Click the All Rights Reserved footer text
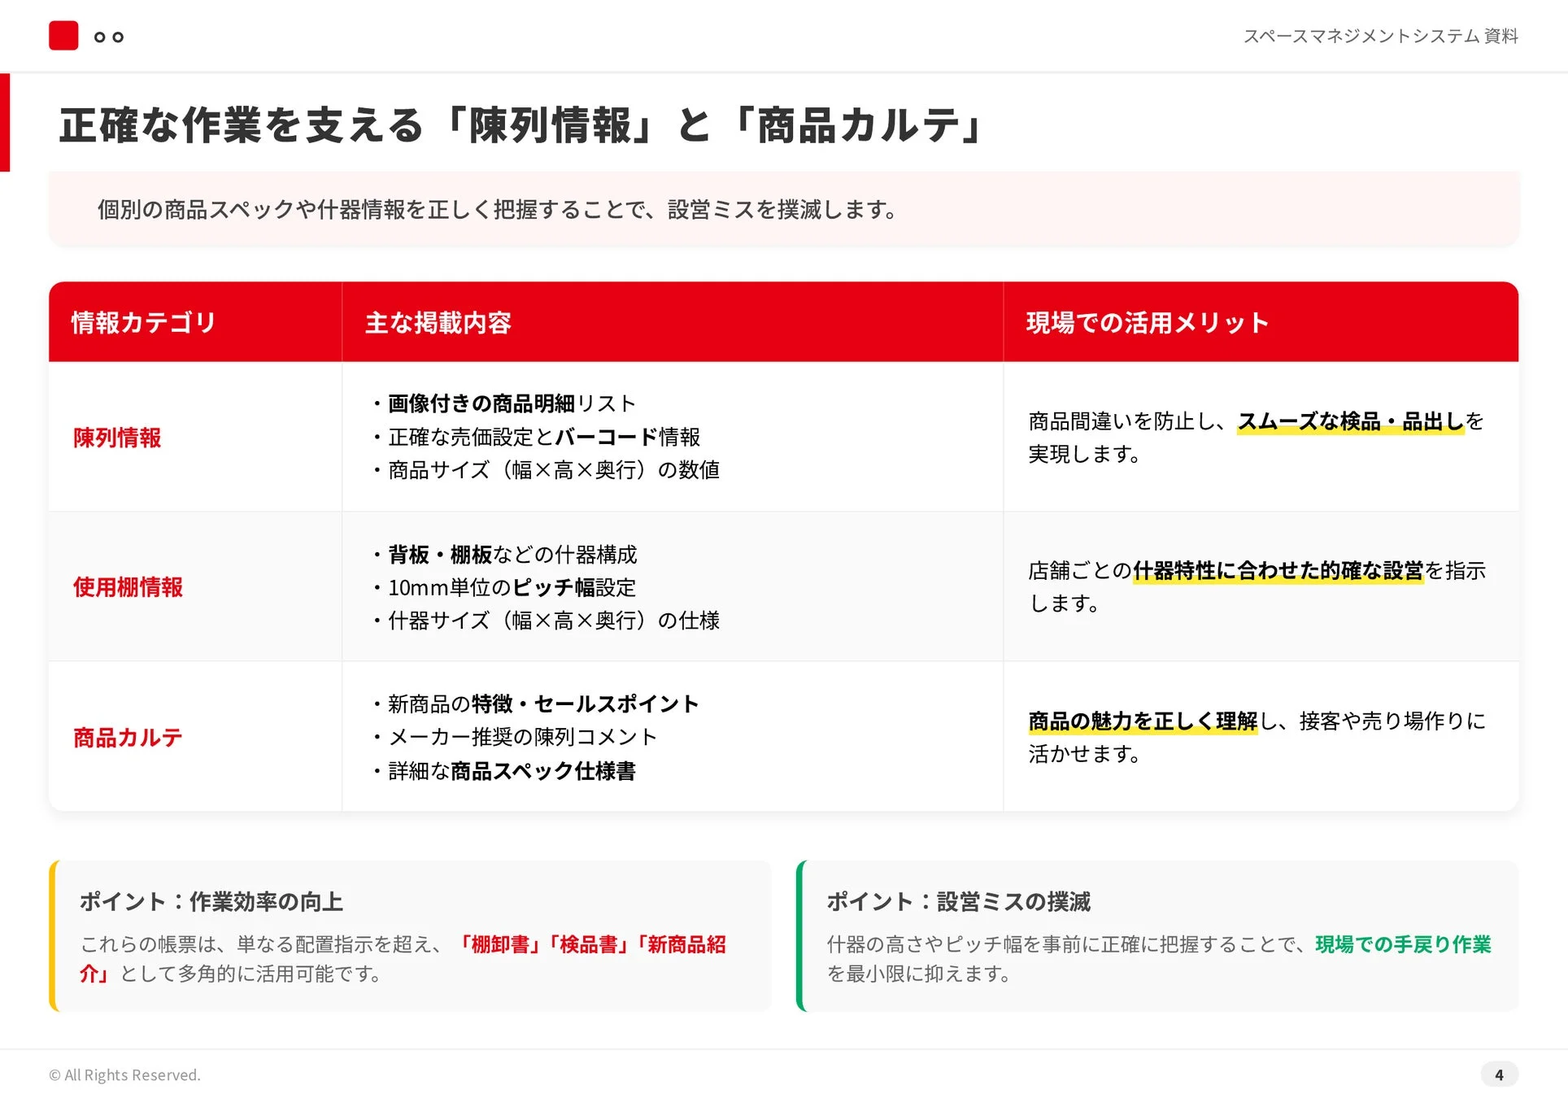The height and width of the screenshot is (1098, 1568). [125, 1074]
